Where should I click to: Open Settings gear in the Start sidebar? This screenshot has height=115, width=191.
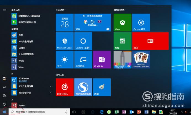pyautogui.click(x=4, y=96)
